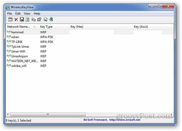Open the View menu
182x131 pixels.
tap(27, 13)
